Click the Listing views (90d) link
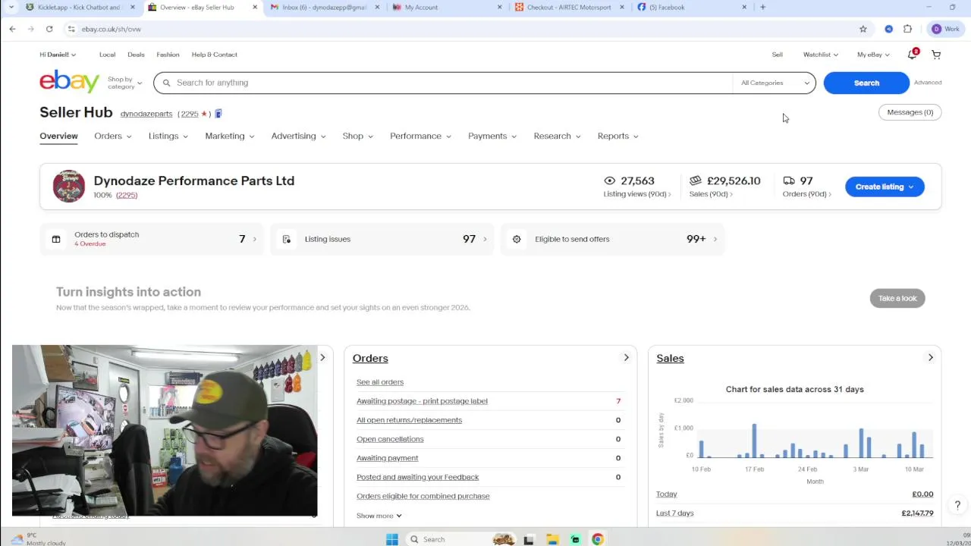This screenshot has height=546, width=971. 637,194
